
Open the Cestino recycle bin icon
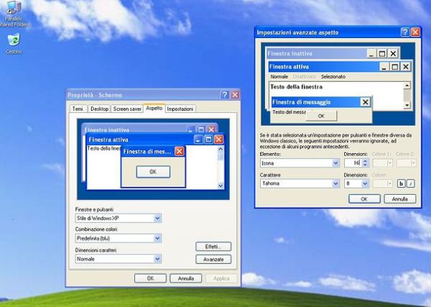click(14, 44)
